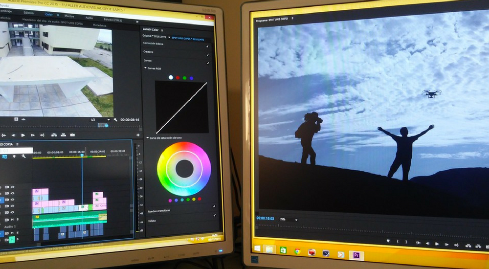
Task: Click Export Frame camera icon in Source monitor
Action: [x=72, y=135]
